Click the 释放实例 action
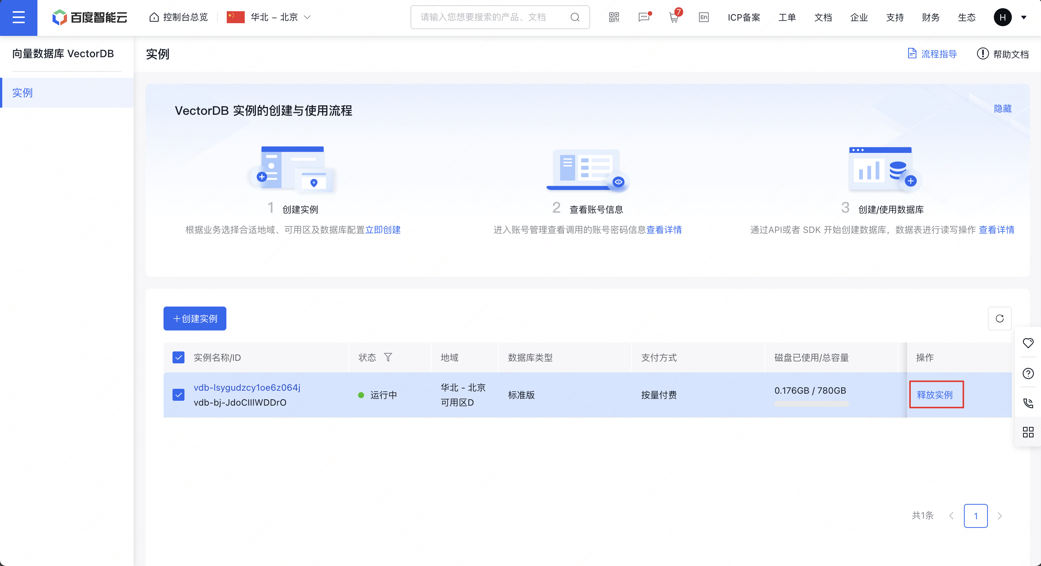Screen dimensions: 1041x566 934,394
